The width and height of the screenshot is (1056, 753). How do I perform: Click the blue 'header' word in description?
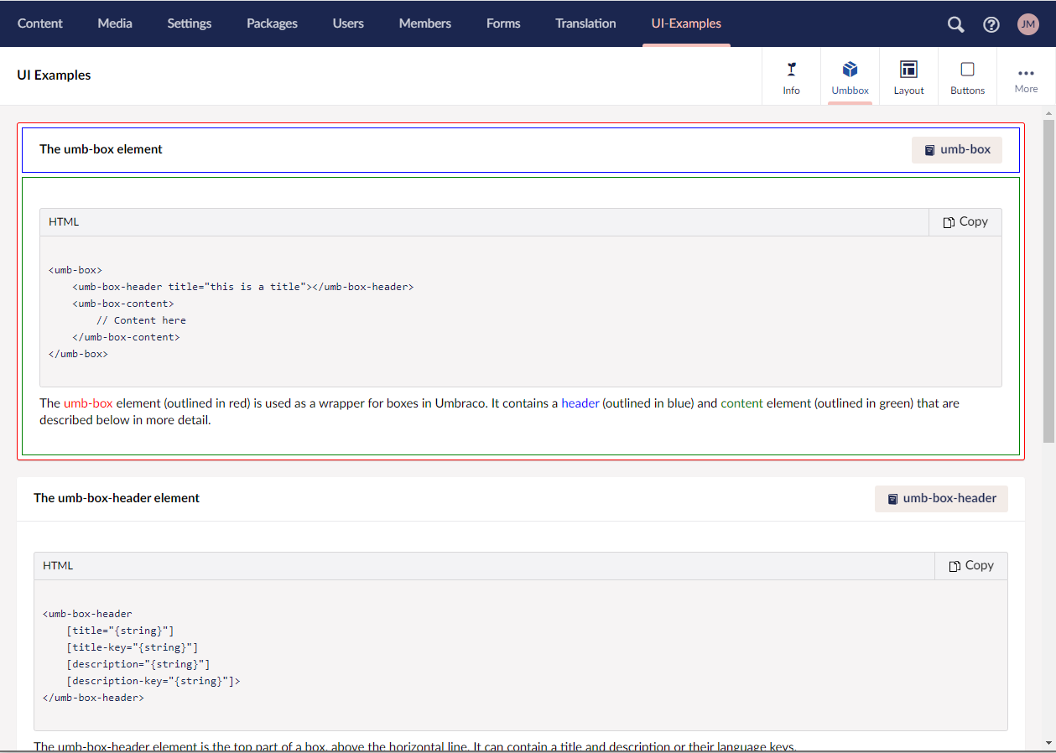point(580,403)
